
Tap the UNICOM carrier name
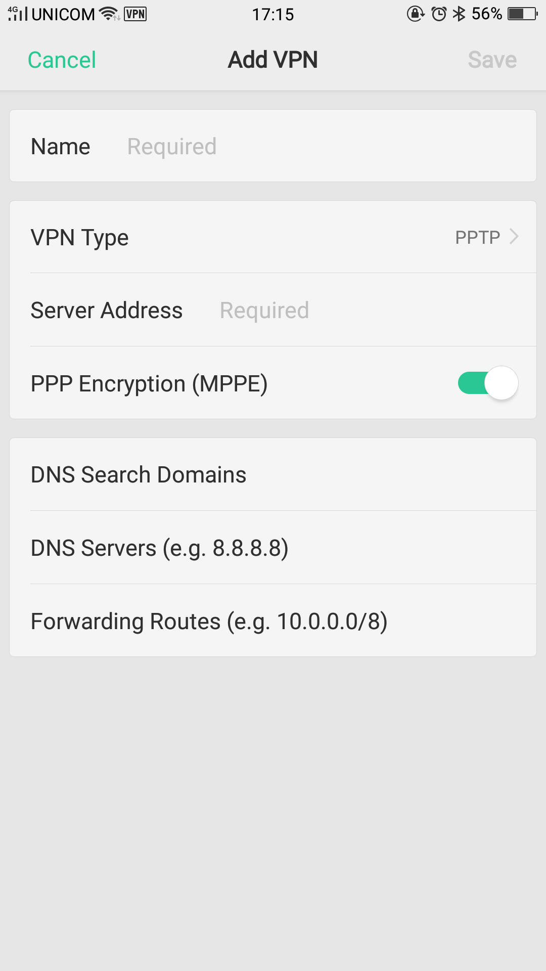tap(63, 14)
